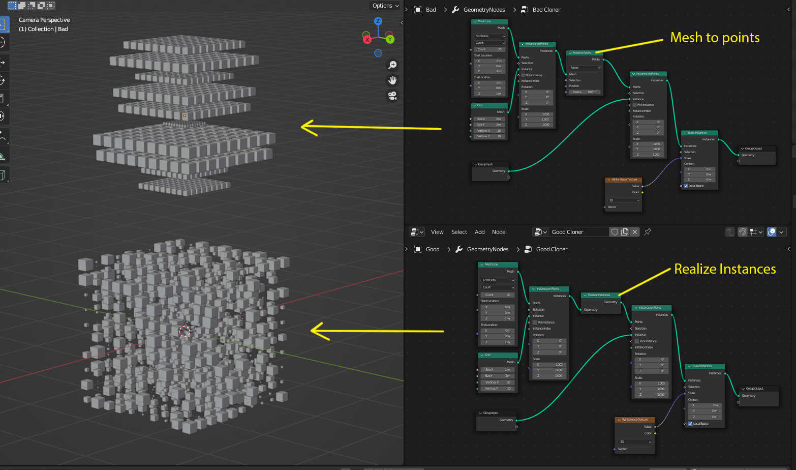Screen dimensions: 796x470
Task: Pin the node tree with pushpin icon
Action: click(x=648, y=232)
